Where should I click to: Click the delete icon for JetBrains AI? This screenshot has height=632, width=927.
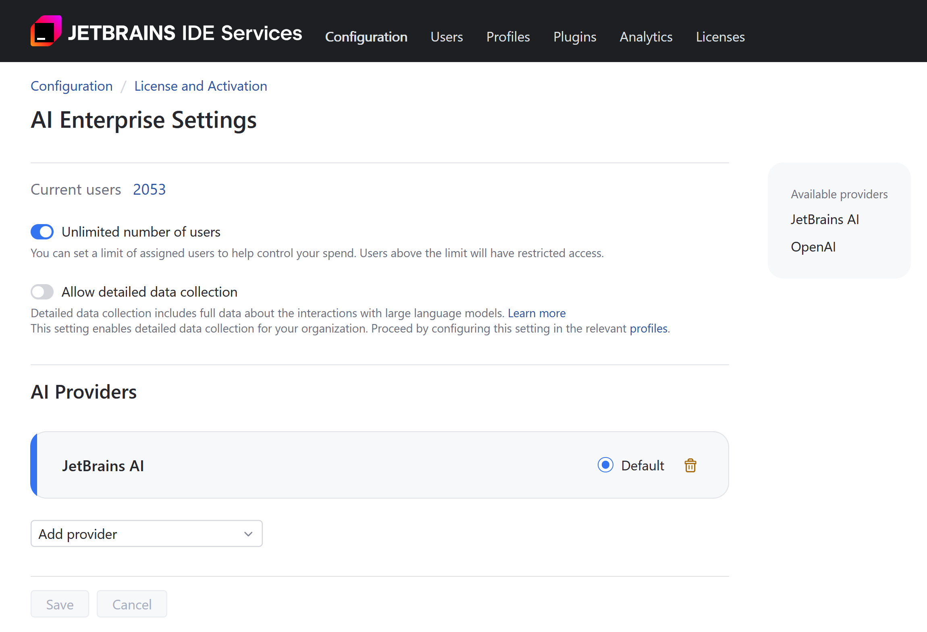tap(690, 465)
